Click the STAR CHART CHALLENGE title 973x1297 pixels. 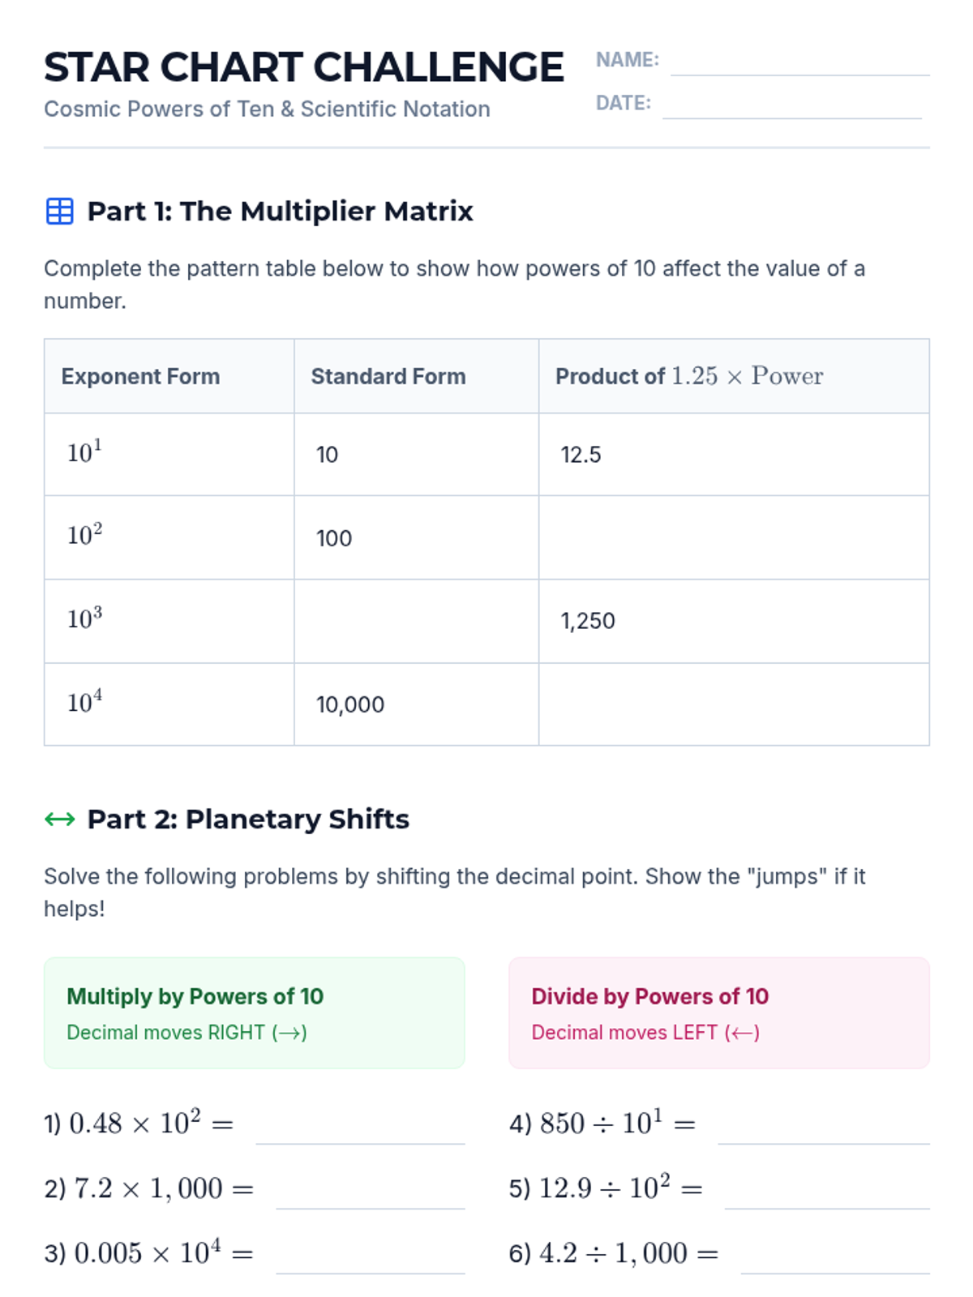(x=303, y=67)
